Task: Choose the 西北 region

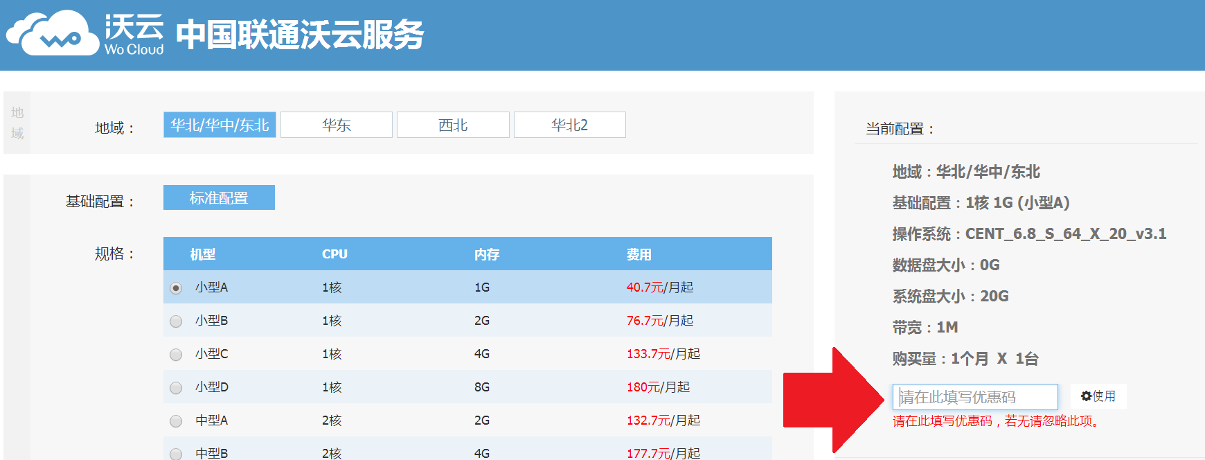Action: [x=453, y=125]
